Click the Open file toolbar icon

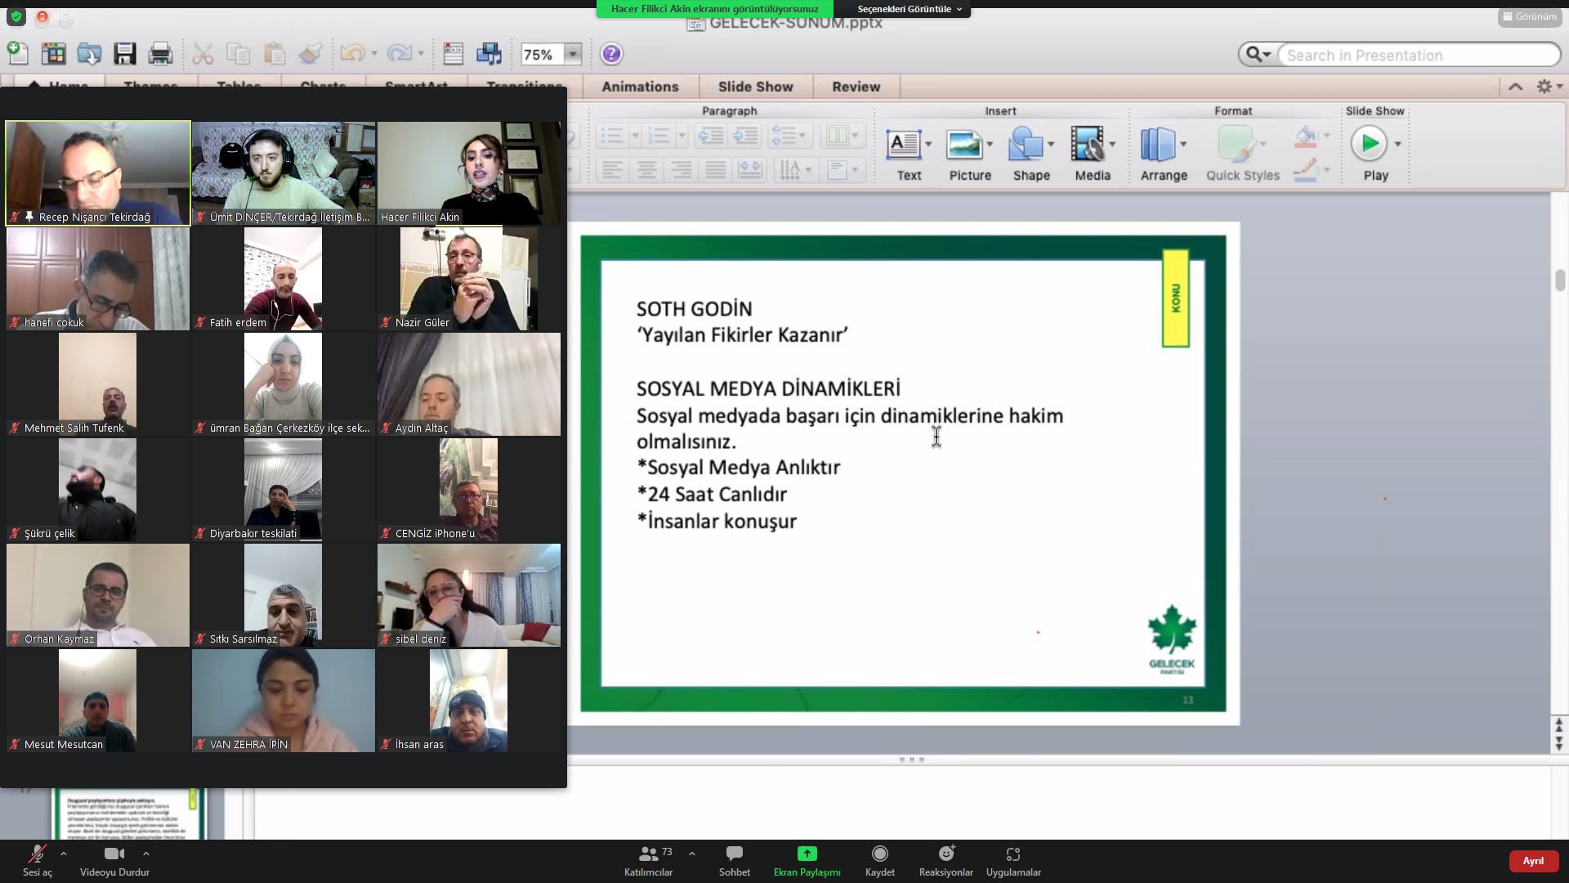tap(89, 54)
